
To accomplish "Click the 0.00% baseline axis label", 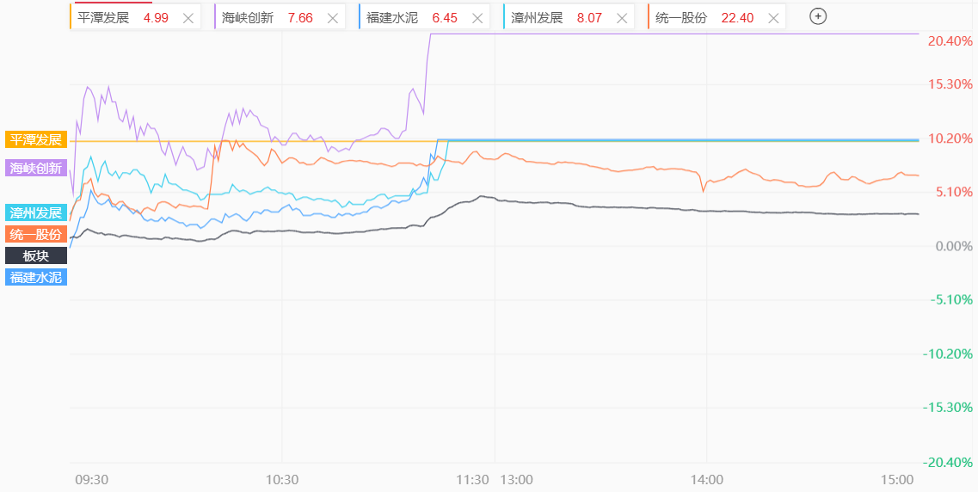I will point(954,246).
